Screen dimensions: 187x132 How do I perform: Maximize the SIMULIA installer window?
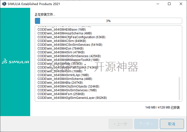coord(169,4)
